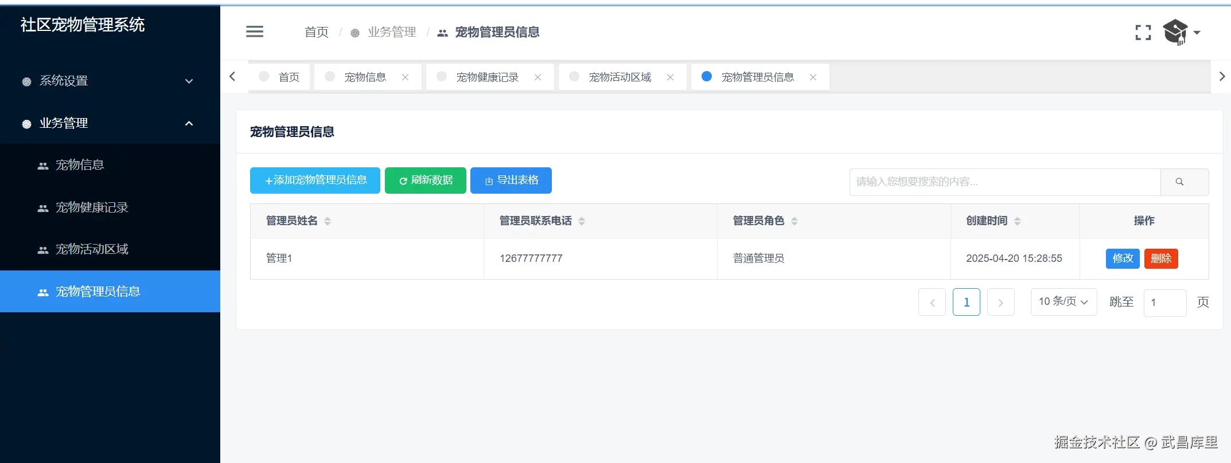
Task: Click the 导出表格 button
Action: (511, 181)
